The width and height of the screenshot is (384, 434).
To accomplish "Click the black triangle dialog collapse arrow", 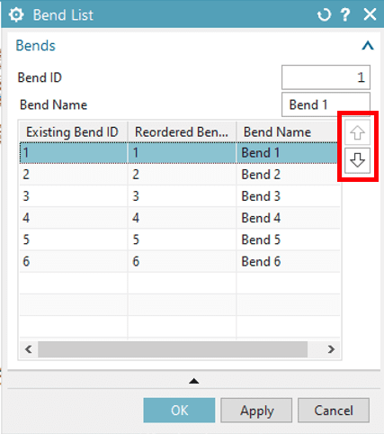I will coord(194,381).
